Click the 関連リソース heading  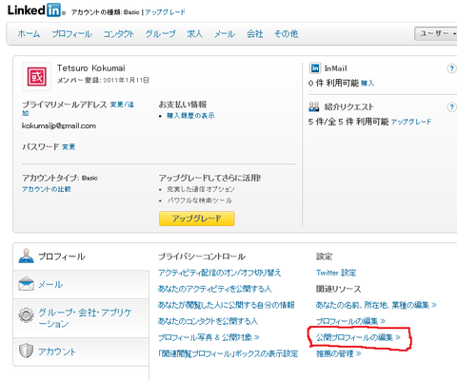click(339, 289)
